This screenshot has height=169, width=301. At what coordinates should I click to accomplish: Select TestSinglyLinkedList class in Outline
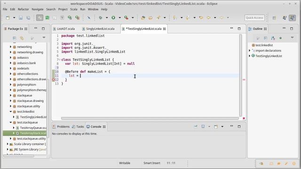pos(269,56)
